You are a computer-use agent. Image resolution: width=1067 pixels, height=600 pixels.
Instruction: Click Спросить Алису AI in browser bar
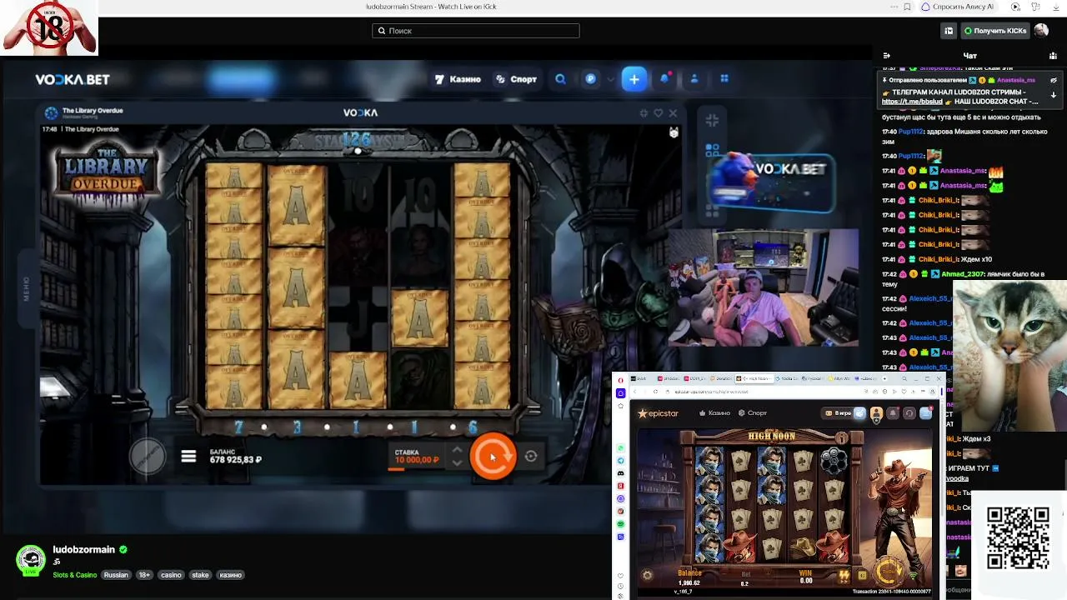(x=957, y=7)
